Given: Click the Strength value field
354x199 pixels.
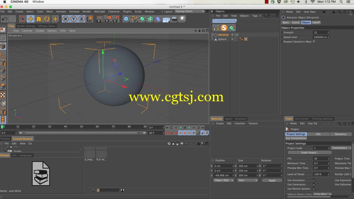Looking at the screenshot, I should point(321,32).
